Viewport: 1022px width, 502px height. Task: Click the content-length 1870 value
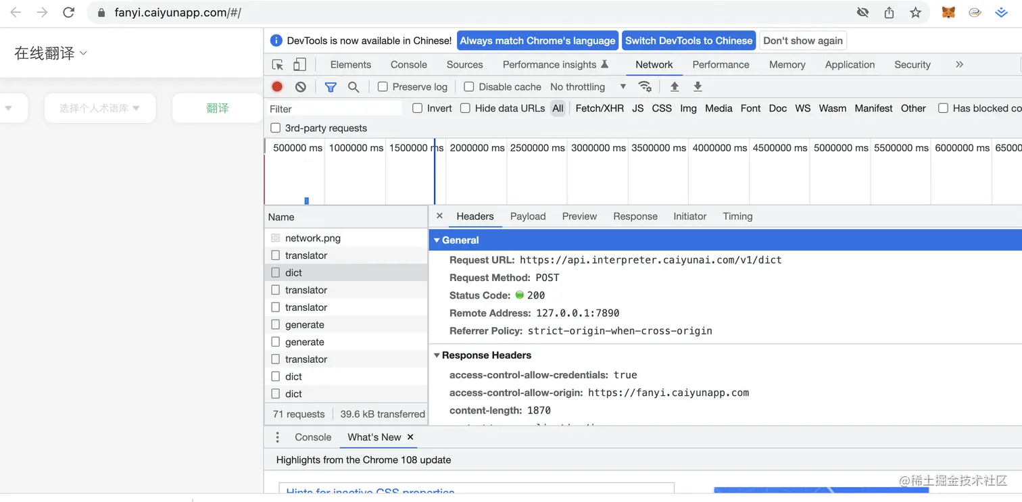point(539,411)
